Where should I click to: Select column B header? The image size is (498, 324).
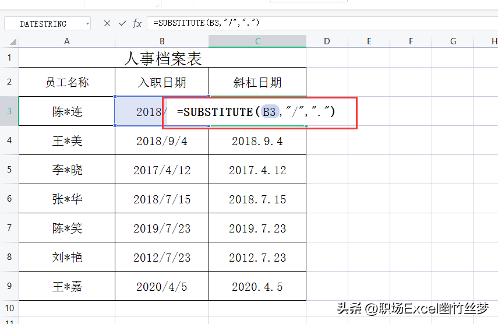coord(162,41)
